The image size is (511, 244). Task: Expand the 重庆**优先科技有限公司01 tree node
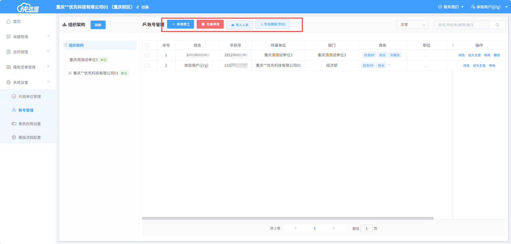coord(70,73)
